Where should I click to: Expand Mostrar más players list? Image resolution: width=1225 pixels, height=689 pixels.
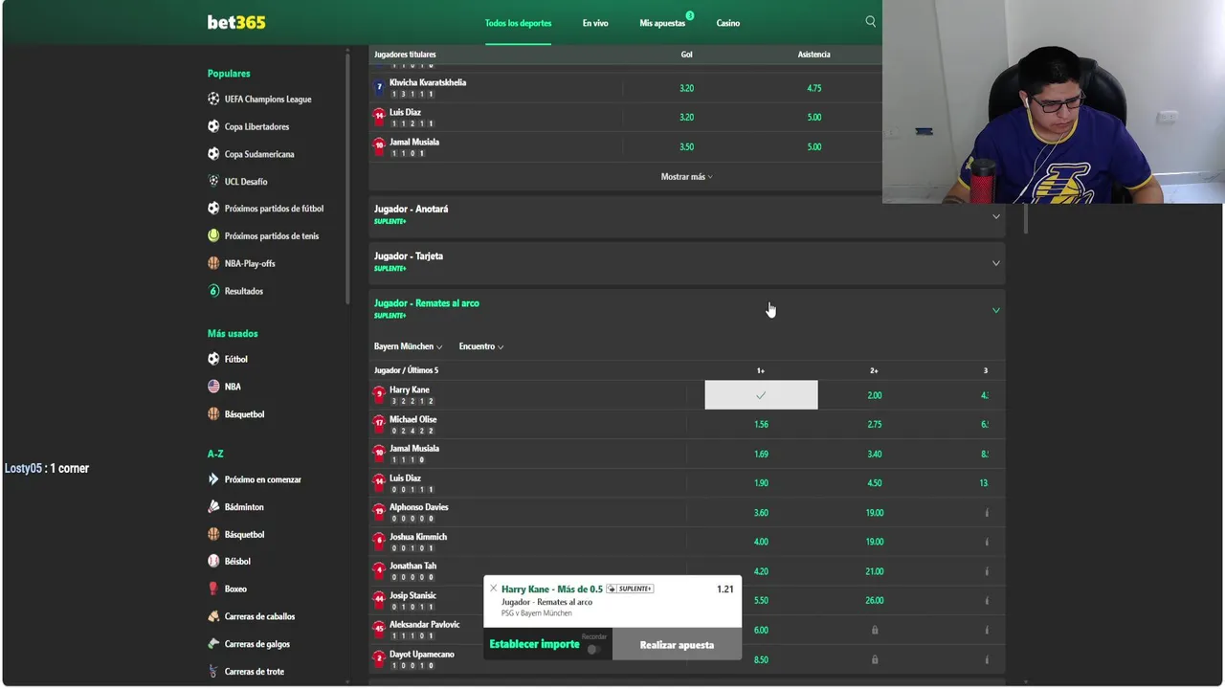click(x=686, y=176)
